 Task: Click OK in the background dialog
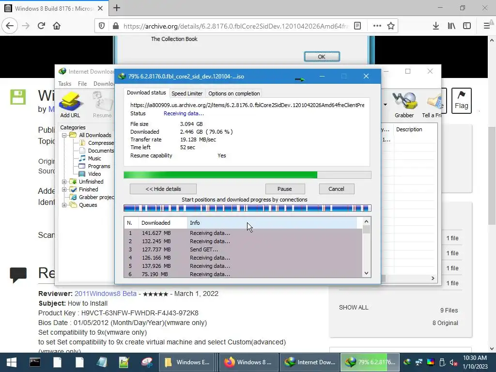click(322, 57)
